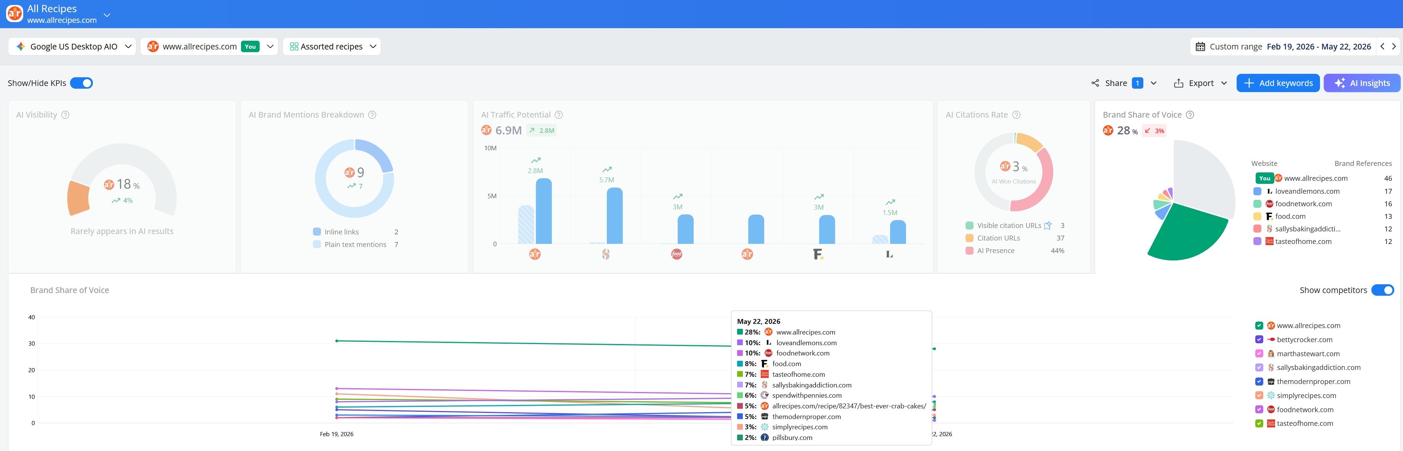Click the first allrecipes icon under traffic chart
This screenshot has height=451, width=1403.
click(535, 254)
